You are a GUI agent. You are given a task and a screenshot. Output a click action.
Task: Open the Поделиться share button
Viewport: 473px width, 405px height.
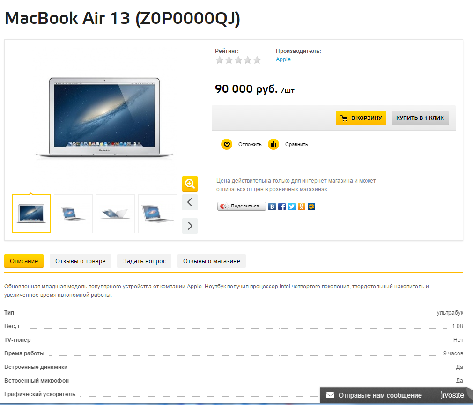click(241, 206)
